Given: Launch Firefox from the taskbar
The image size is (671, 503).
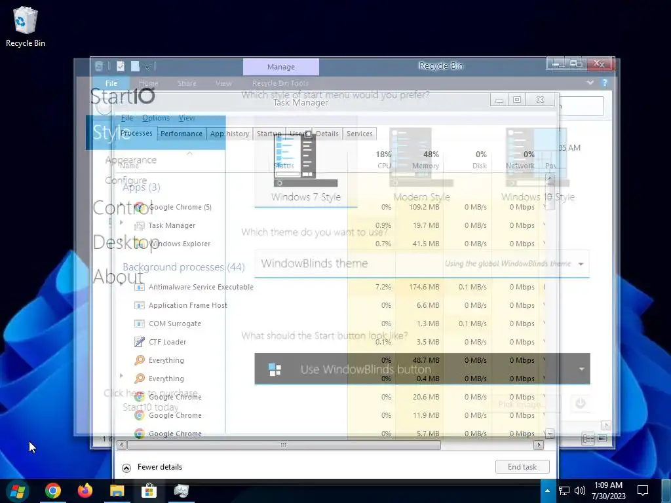Looking at the screenshot, I should (85, 491).
